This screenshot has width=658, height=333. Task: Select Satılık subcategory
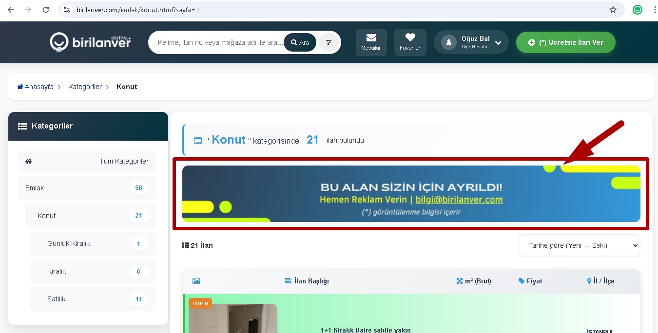click(56, 299)
